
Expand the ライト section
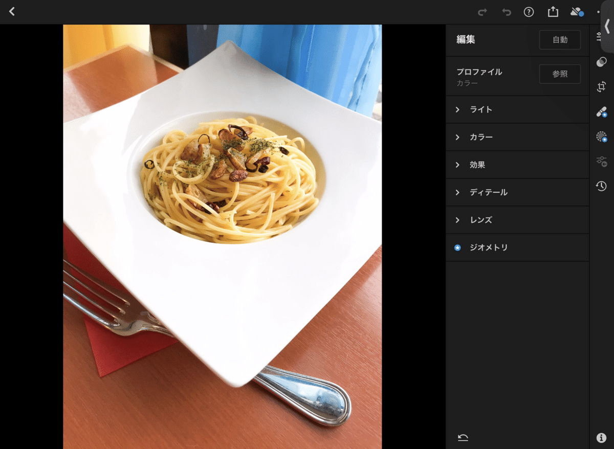coord(517,109)
